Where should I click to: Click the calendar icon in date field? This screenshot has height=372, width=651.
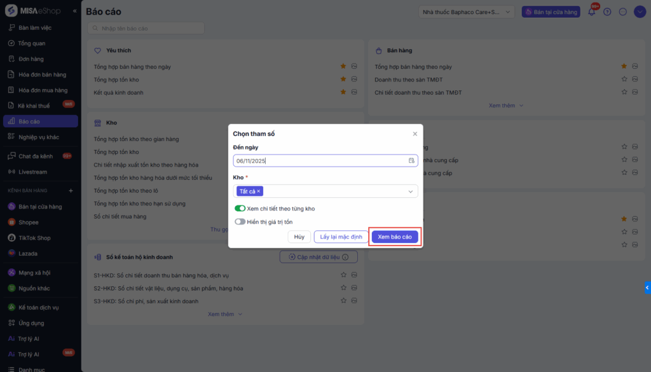coord(411,161)
